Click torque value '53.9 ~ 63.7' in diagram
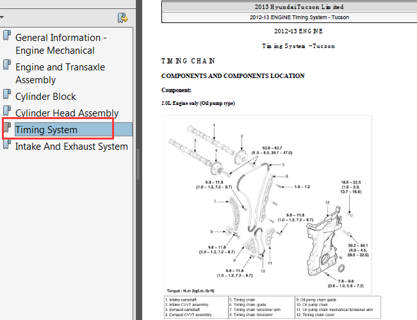417x320 pixels. (x=272, y=148)
